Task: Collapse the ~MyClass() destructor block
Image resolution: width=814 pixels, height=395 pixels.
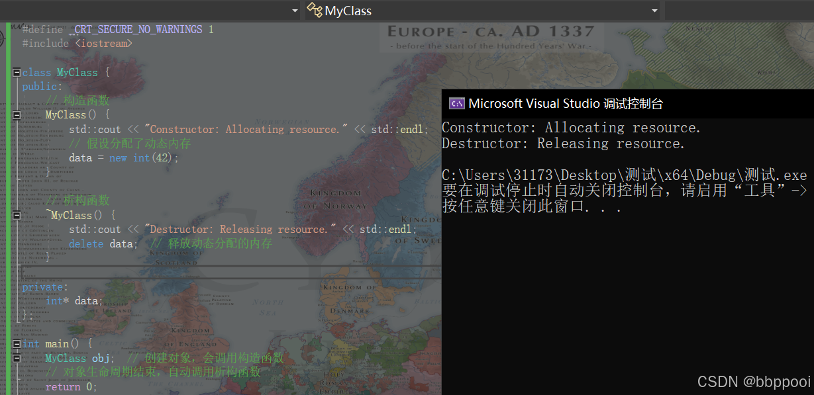Action: [x=17, y=216]
